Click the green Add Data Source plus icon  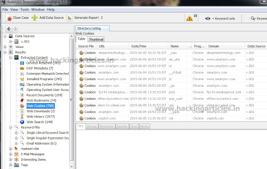(x=35, y=18)
